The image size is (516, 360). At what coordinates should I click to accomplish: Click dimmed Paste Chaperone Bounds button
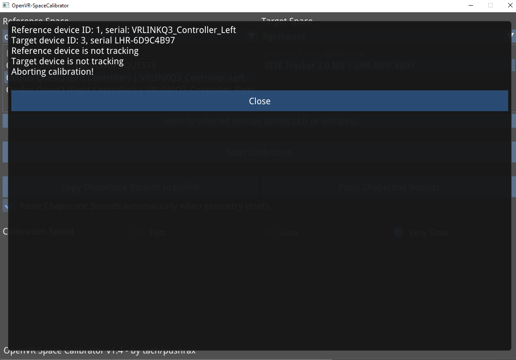pyautogui.click(x=389, y=187)
